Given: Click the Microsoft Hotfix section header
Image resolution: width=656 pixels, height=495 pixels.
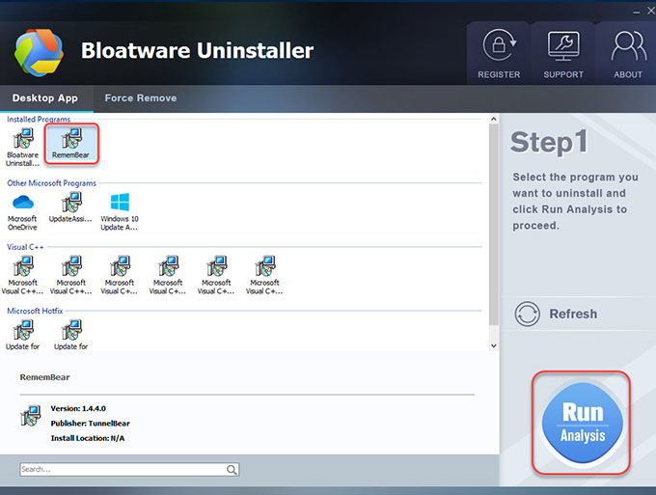Looking at the screenshot, I should pos(35,311).
